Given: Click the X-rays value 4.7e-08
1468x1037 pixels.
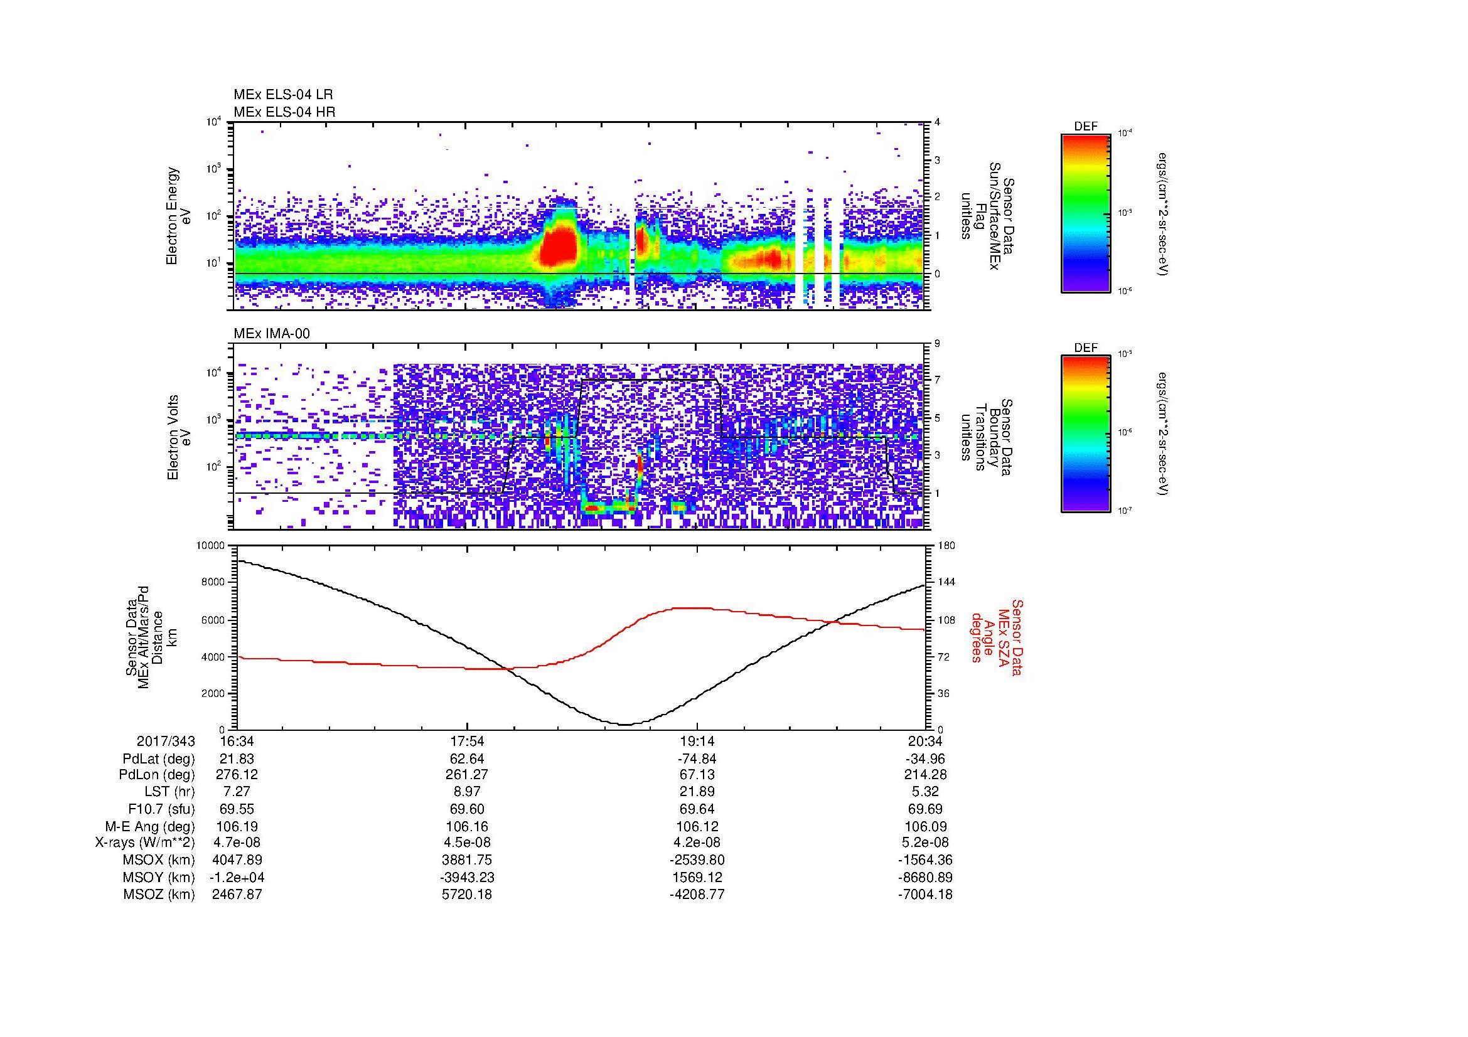Looking at the screenshot, I should [237, 843].
